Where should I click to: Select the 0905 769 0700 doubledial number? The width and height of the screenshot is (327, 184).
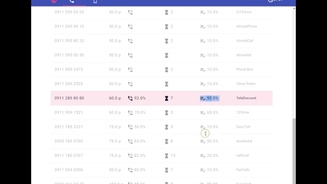point(69,141)
